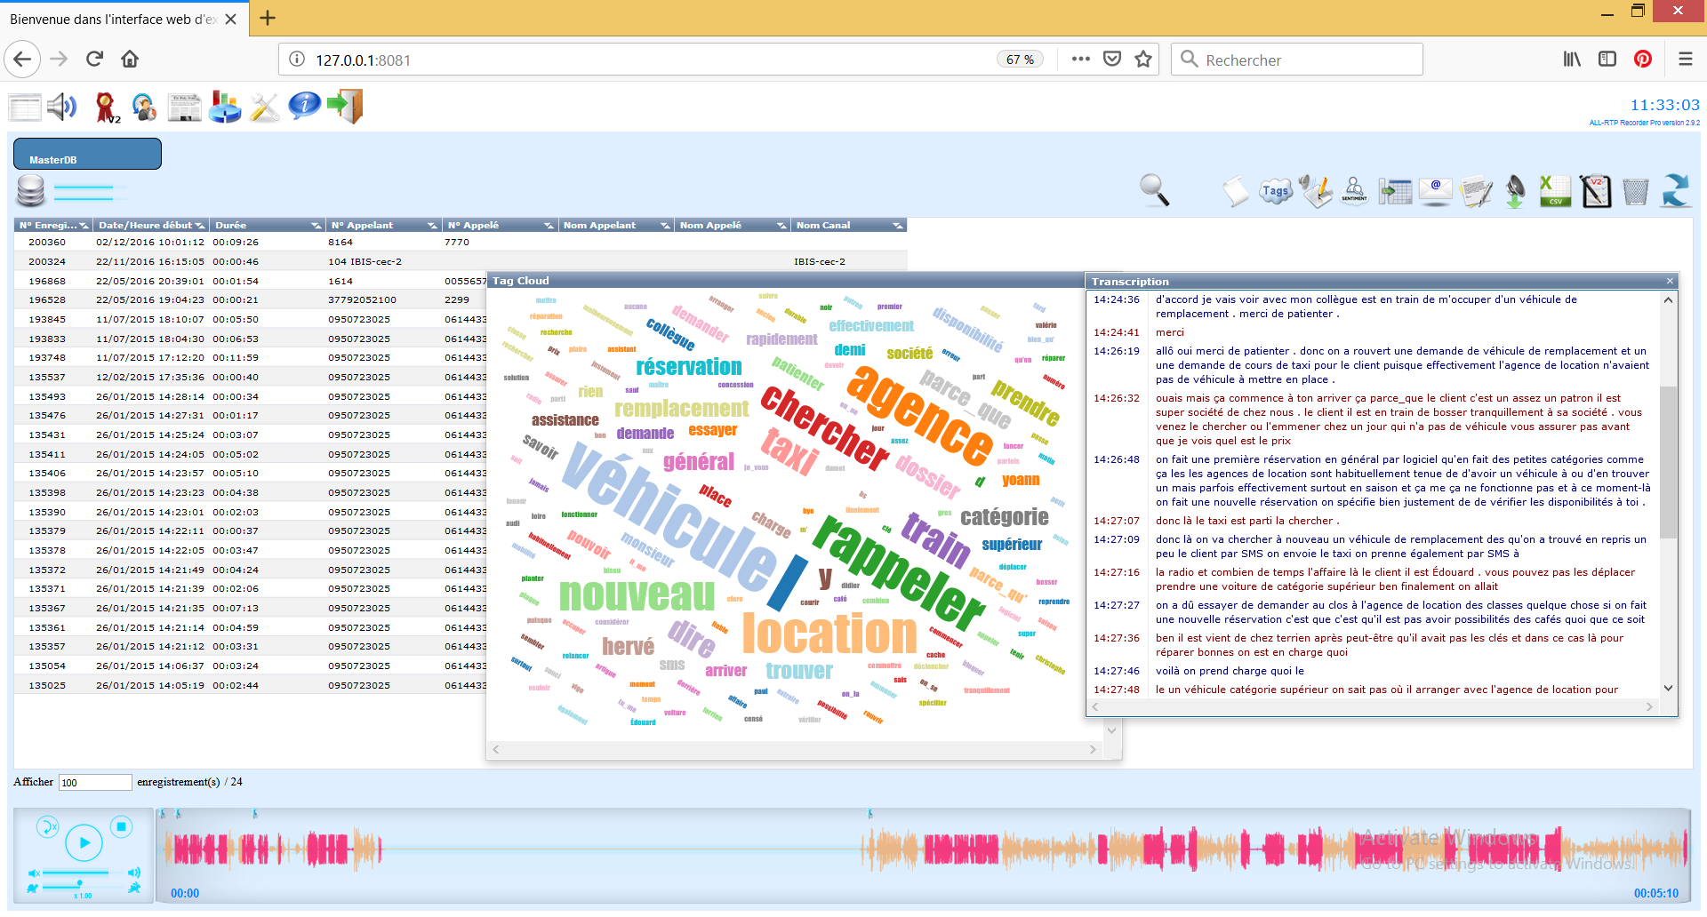Screen dimensions: 1707x917
Task: Click the V2 clipboard checklist icon
Action: click(x=1595, y=191)
